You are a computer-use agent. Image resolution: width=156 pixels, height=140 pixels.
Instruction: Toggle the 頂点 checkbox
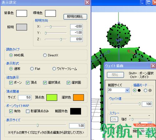tap(27, 83)
